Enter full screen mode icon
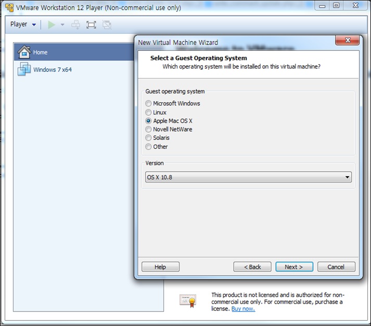This screenshot has width=371, height=326. coord(91,24)
